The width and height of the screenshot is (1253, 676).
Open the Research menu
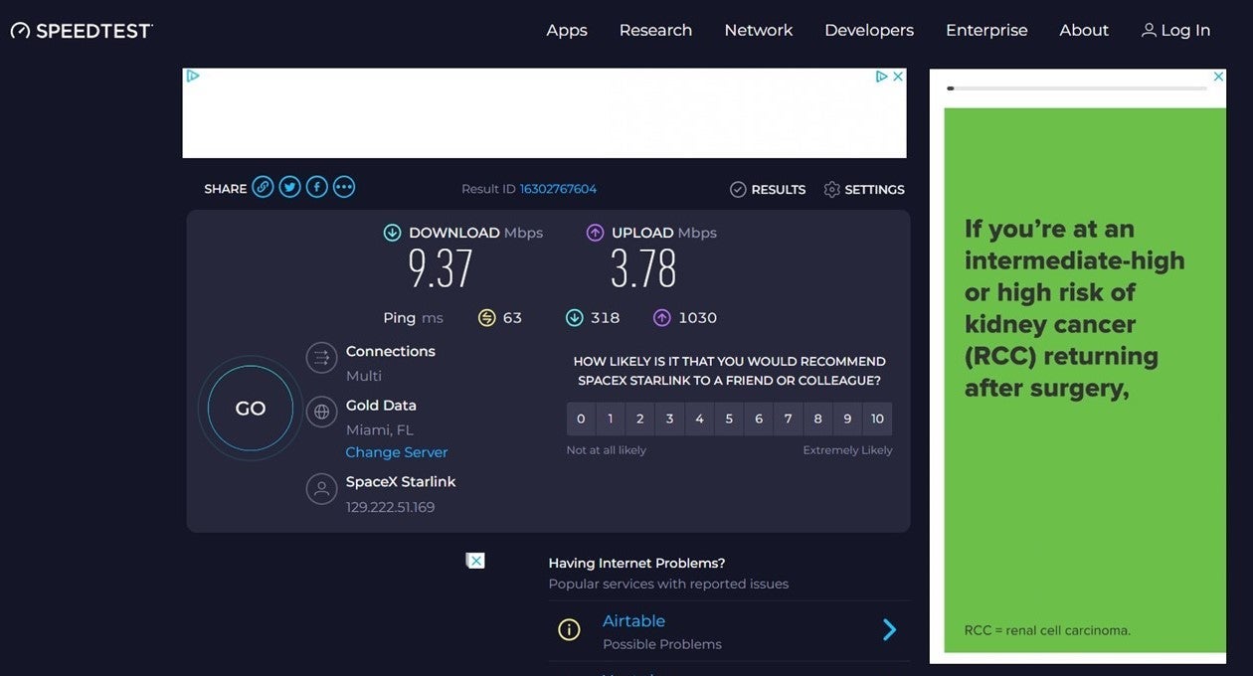(655, 31)
